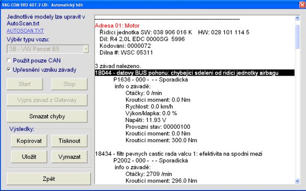The image size is (306, 191).
Task: Click the 'Výkon/klapka: 0.0 %' value
Action: pos(151,113)
